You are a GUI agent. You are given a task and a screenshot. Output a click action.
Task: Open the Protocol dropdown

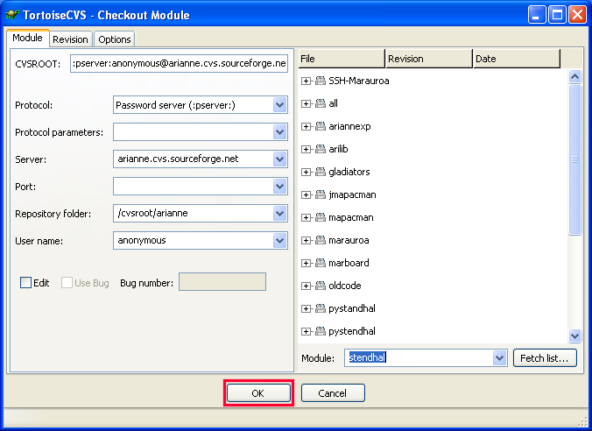[x=279, y=105]
